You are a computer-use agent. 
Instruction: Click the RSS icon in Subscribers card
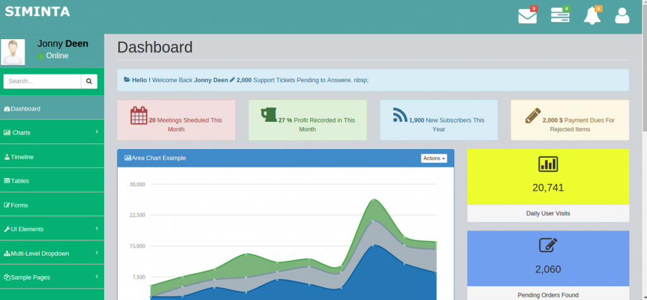click(400, 115)
